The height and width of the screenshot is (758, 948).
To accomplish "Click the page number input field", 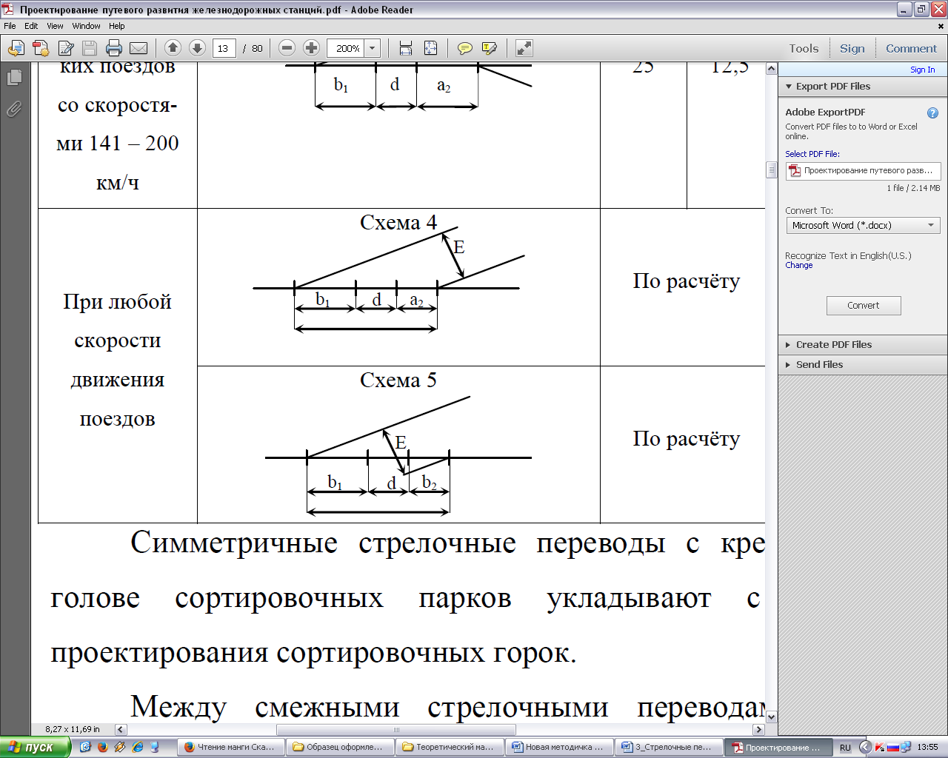I will pos(223,49).
